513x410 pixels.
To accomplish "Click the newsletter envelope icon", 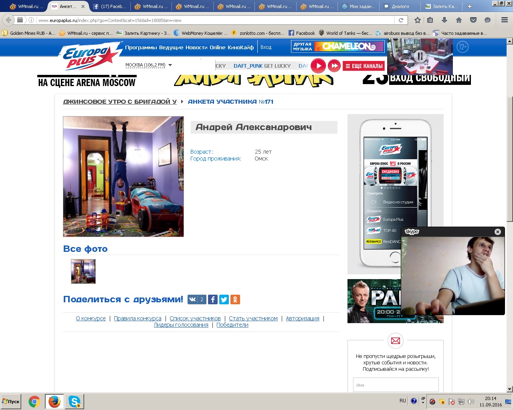I will point(396,341).
